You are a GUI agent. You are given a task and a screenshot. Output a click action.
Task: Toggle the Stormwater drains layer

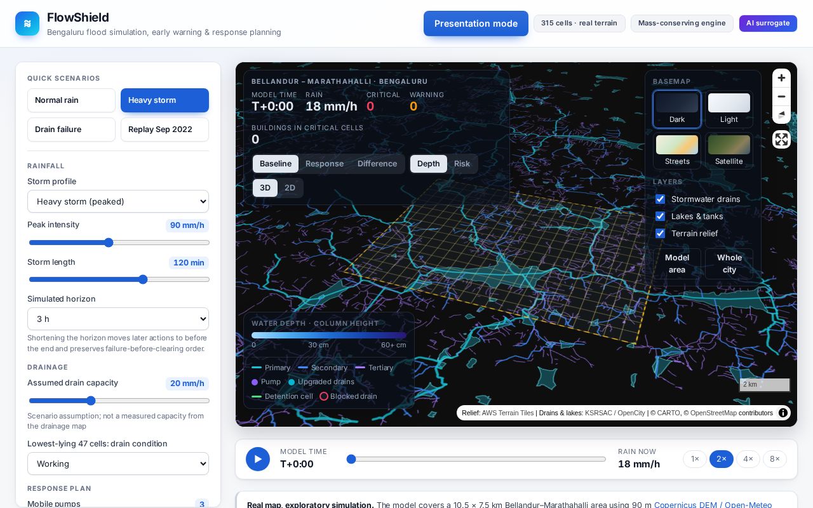coord(661,199)
